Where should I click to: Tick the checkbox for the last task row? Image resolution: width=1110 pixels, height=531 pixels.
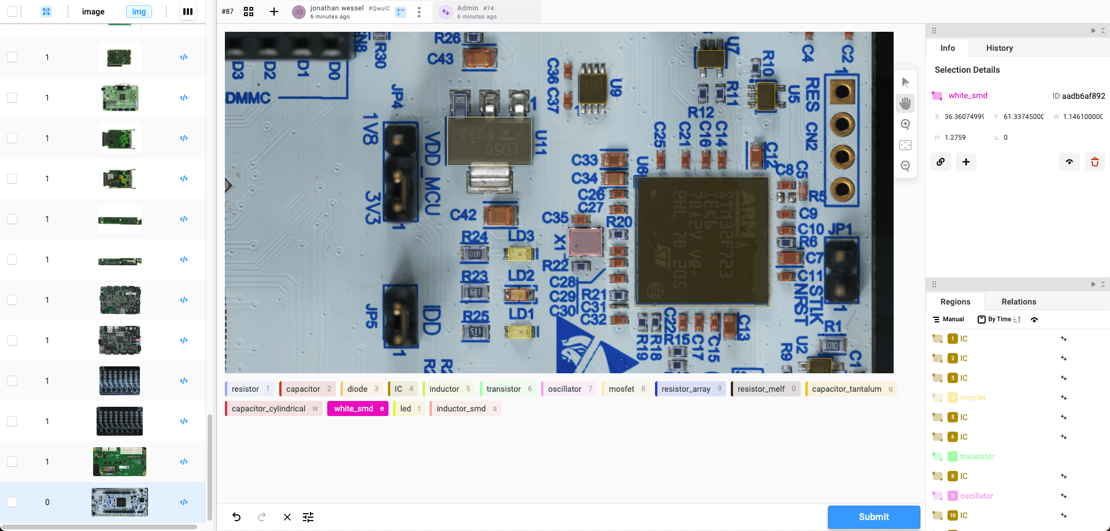click(x=12, y=502)
